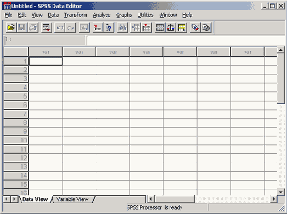
Task: Open the Dialog Recall toolbar icon
Action: pos(47,28)
